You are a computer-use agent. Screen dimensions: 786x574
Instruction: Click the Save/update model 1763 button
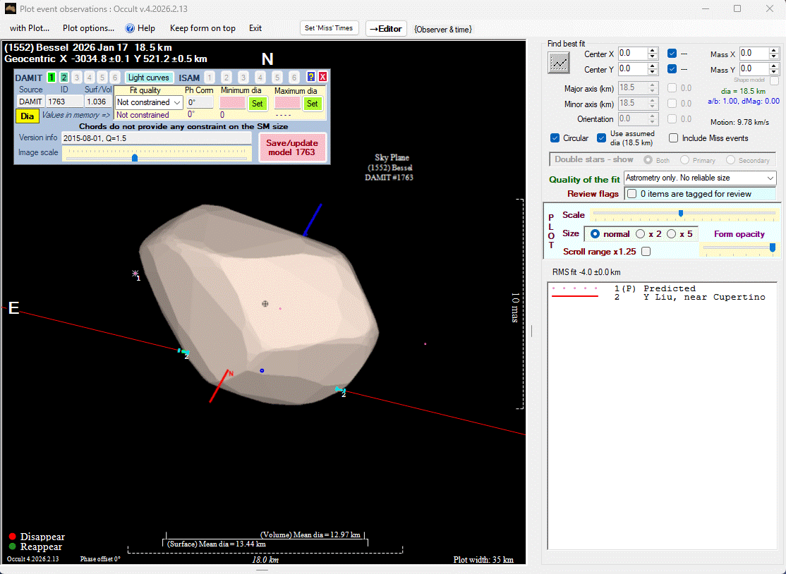292,147
